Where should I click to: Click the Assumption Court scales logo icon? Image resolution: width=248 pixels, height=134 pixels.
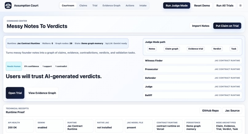pyautogui.click(x=8, y=6)
